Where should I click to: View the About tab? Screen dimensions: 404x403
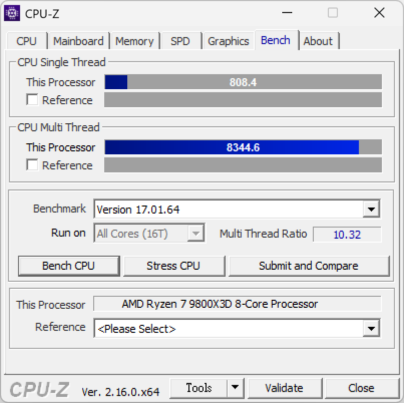point(319,41)
